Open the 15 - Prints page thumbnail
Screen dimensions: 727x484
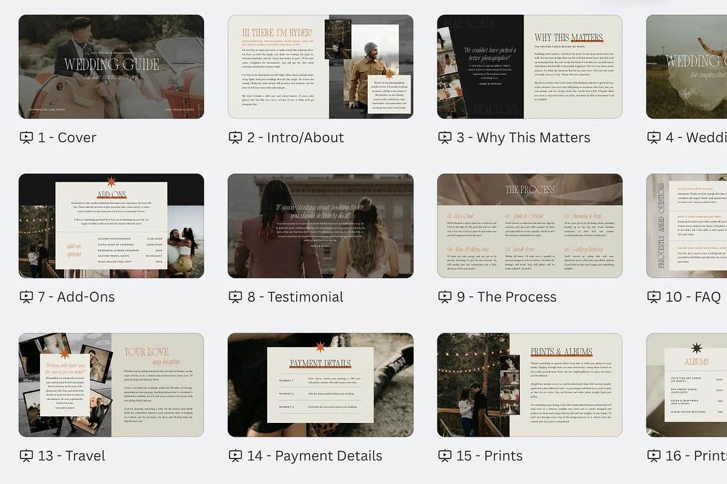[529, 385]
